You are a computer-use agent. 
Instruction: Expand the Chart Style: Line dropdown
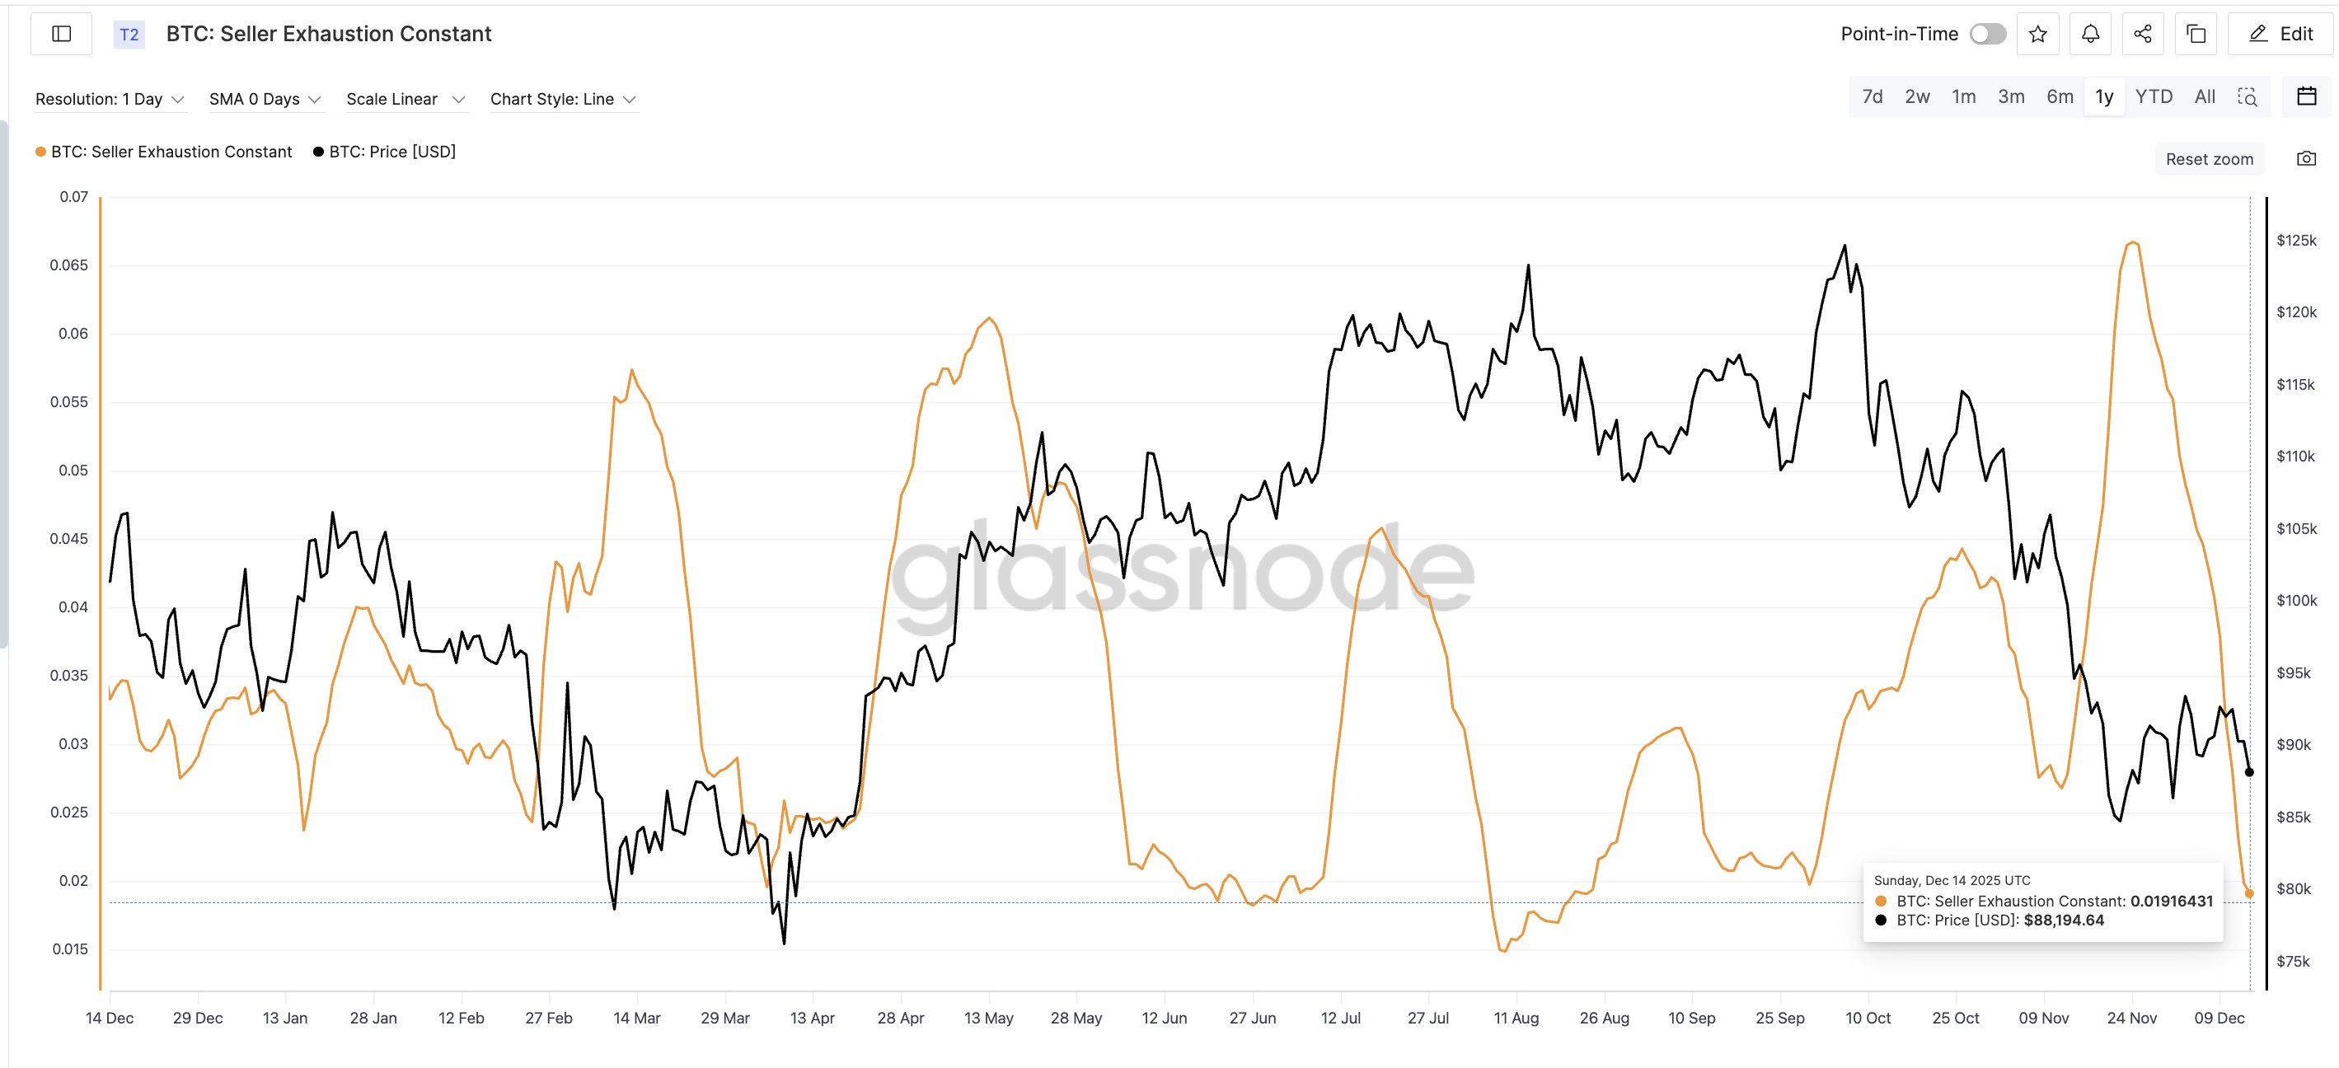tap(563, 99)
